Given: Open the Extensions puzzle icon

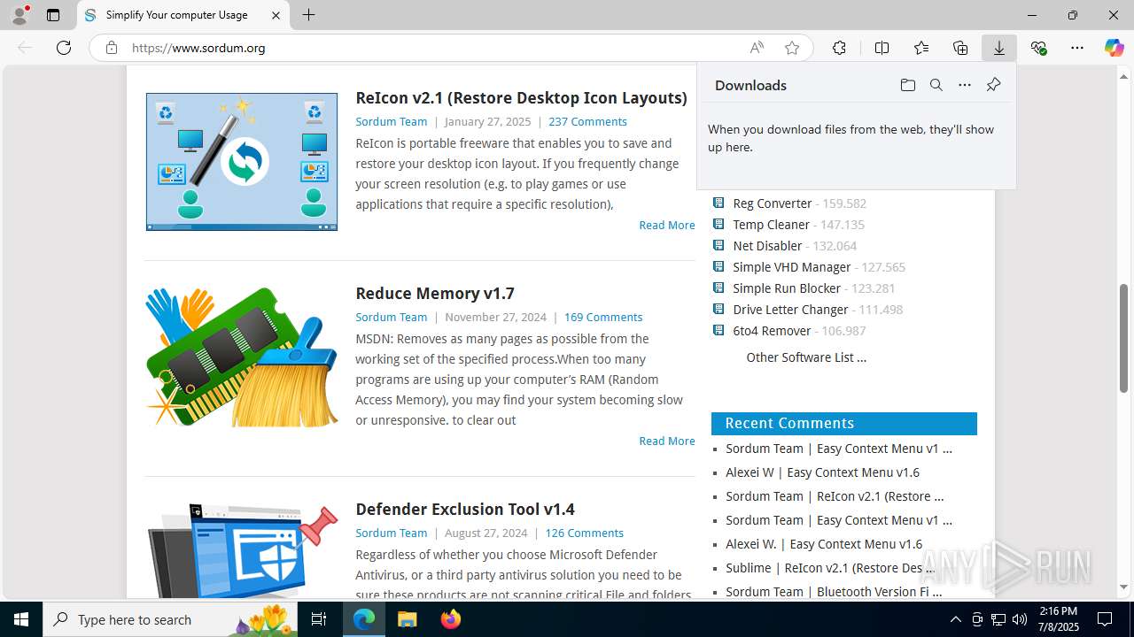Looking at the screenshot, I should tap(839, 48).
